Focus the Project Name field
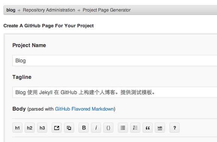The image size is (217, 142). point(115,61)
